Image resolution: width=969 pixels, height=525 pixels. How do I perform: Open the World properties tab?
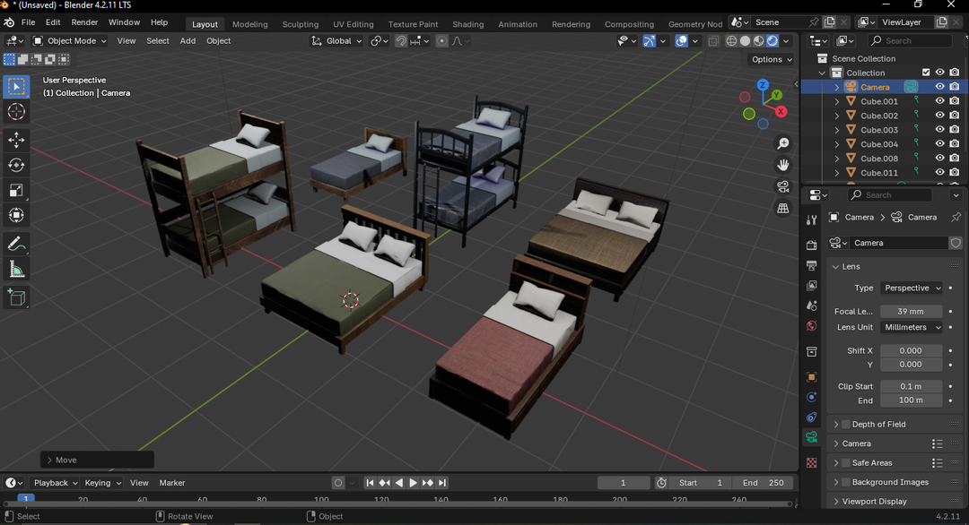pyautogui.click(x=811, y=326)
